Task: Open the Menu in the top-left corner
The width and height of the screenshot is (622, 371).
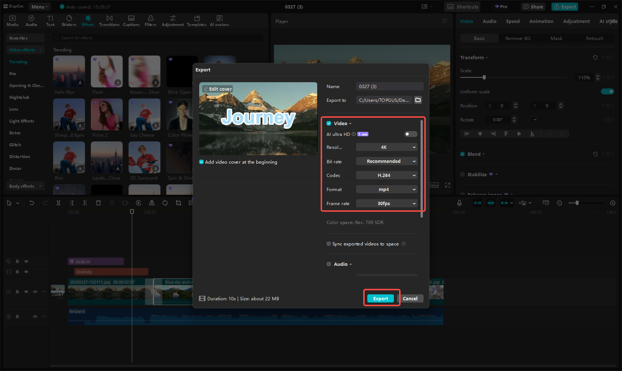Action: pos(39,6)
